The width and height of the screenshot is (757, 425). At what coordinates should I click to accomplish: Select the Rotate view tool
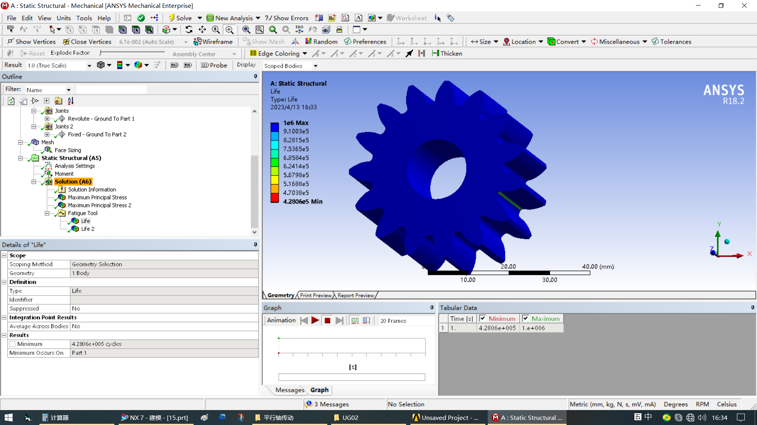click(x=189, y=30)
